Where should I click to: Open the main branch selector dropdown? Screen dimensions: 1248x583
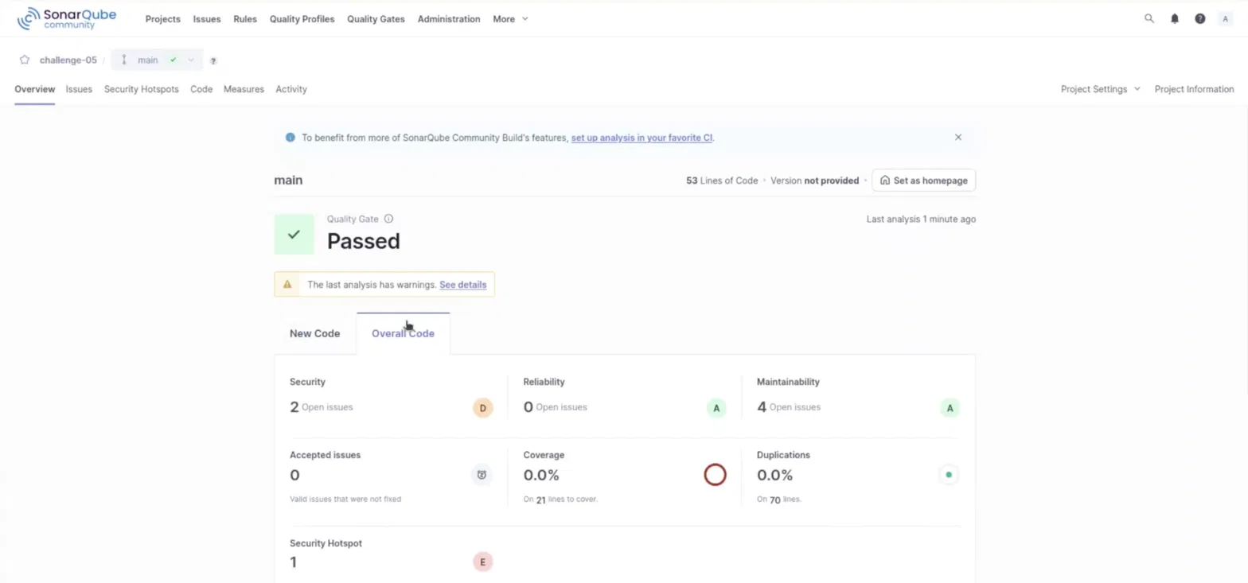(x=158, y=60)
